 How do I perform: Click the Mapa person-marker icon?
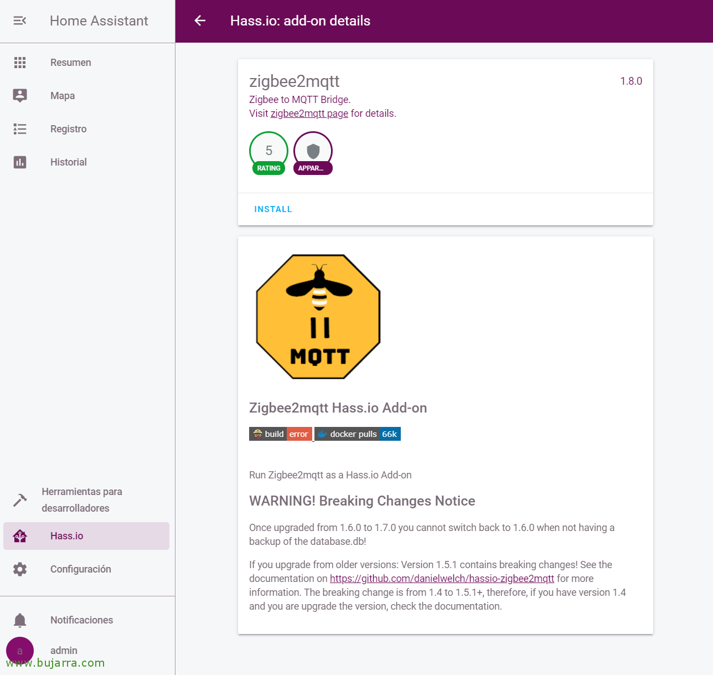pyautogui.click(x=20, y=96)
